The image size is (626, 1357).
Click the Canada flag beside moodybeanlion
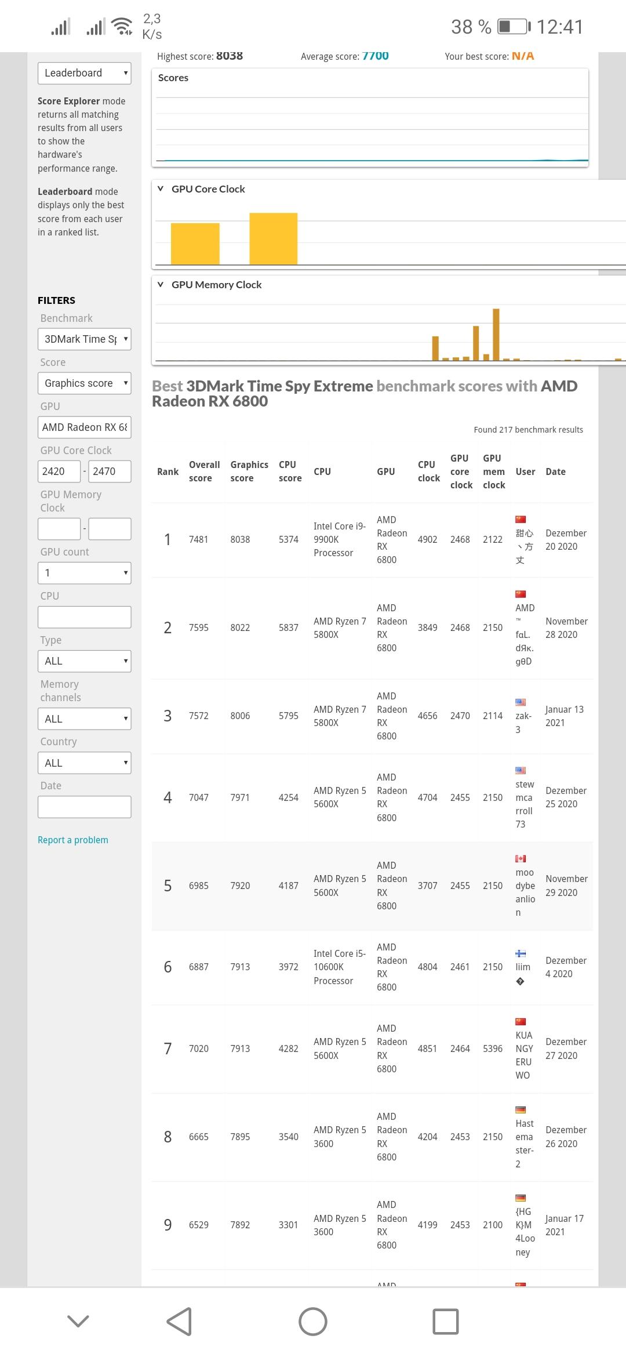click(521, 858)
